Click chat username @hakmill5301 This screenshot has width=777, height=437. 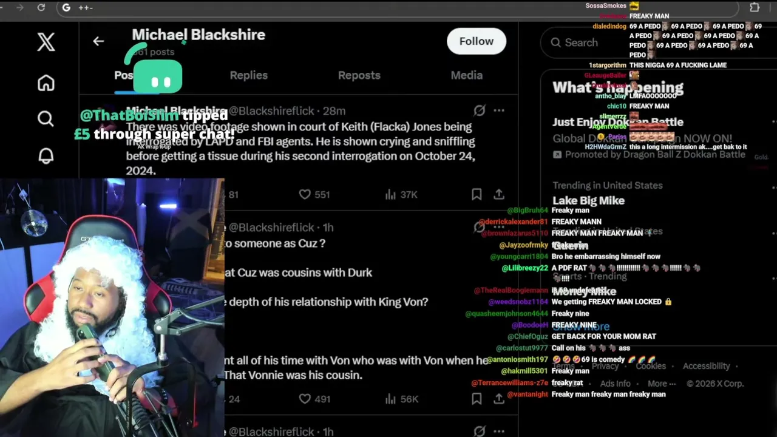click(525, 371)
